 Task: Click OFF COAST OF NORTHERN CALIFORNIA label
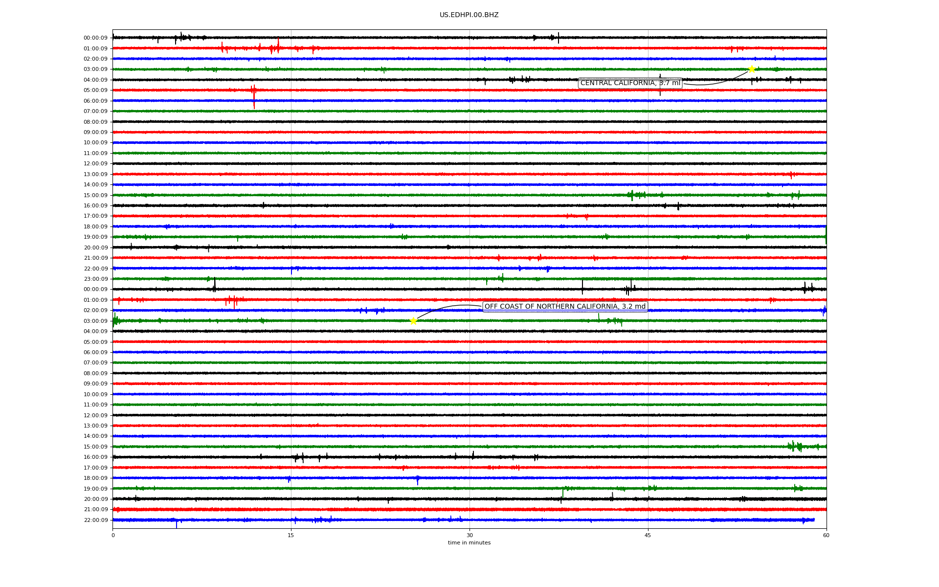(x=565, y=307)
